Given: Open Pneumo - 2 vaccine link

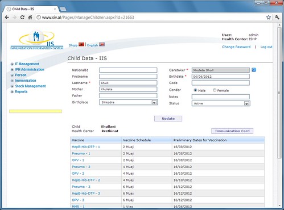Looking at the screenshot, I should click(81, 167).
